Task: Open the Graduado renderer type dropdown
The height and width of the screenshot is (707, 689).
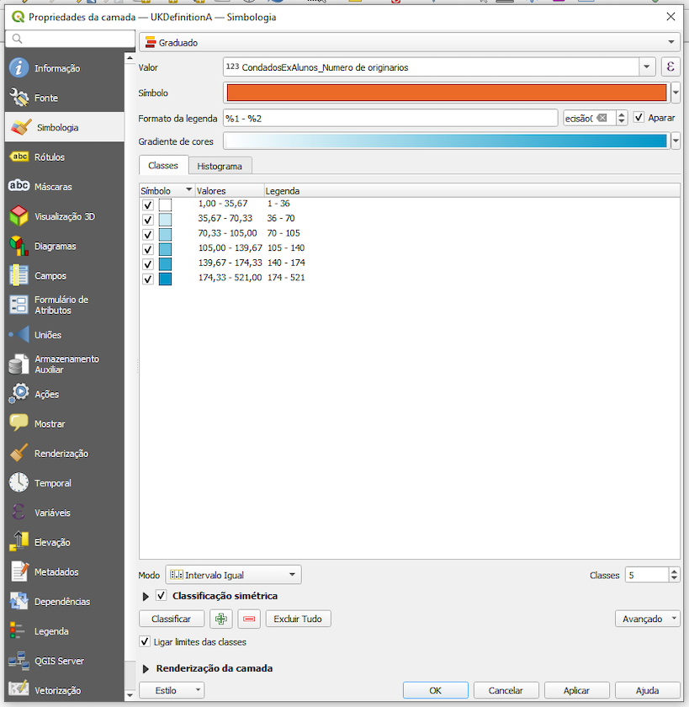Action: (x=409, y=42)
